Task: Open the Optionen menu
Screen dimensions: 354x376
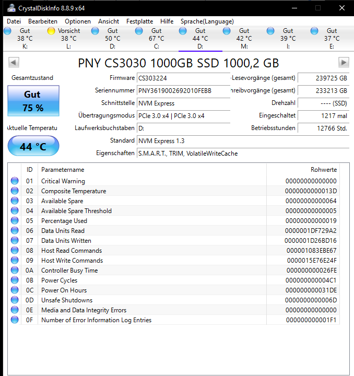Action: pos(78,21)
